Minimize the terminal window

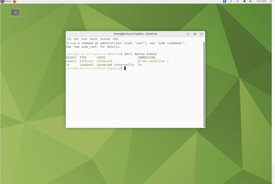188,34
